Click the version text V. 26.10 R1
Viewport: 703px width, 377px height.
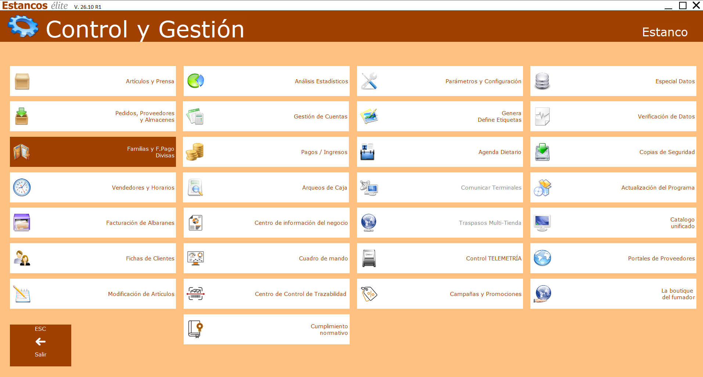click(88, 7)
